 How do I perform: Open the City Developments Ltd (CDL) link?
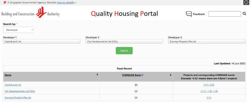20,91
